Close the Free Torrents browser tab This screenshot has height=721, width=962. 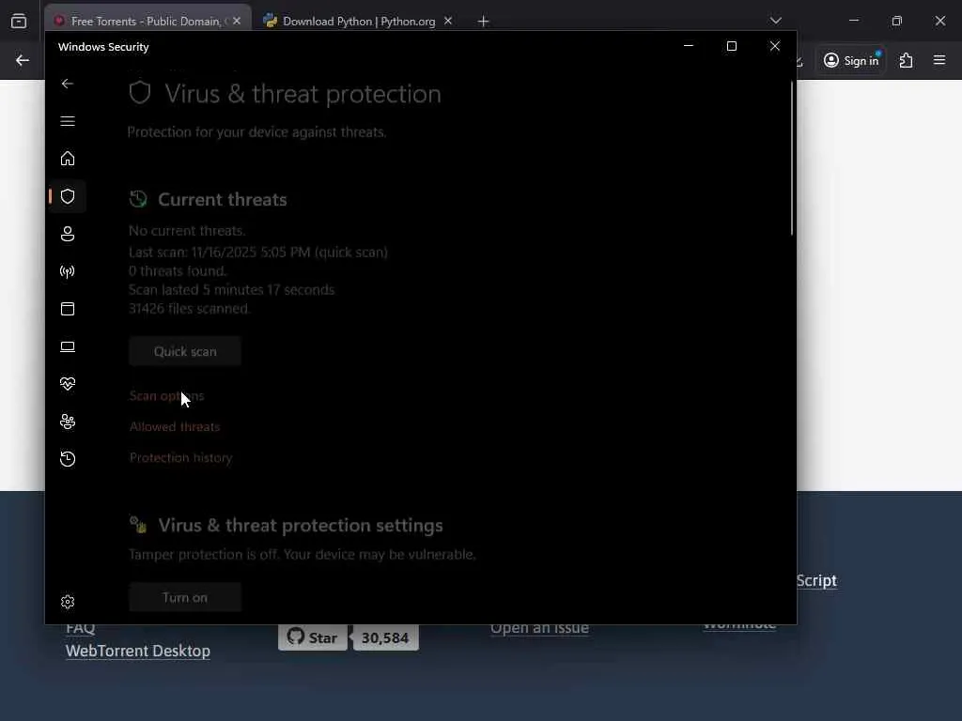[x=237, y=21]
